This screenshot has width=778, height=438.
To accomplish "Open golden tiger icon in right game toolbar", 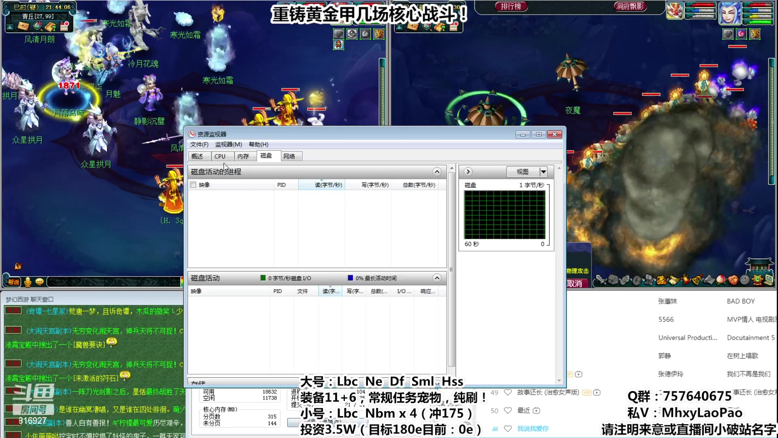I will point(661,280).
